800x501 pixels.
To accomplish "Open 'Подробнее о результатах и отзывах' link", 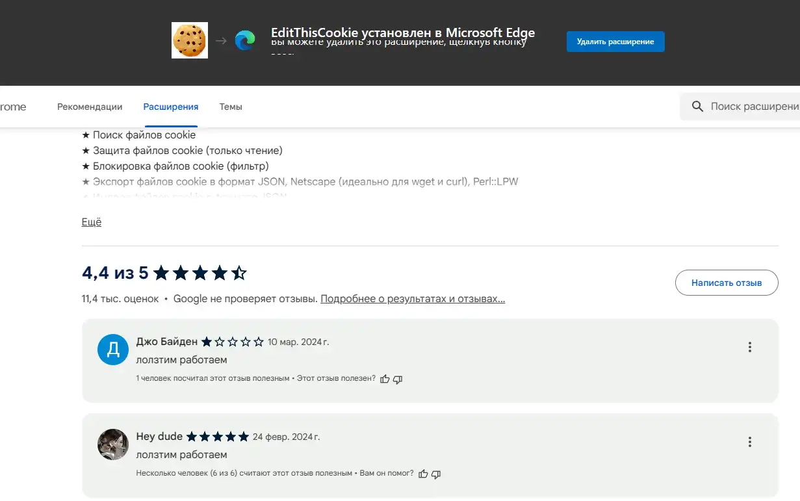I will point(413,299).
